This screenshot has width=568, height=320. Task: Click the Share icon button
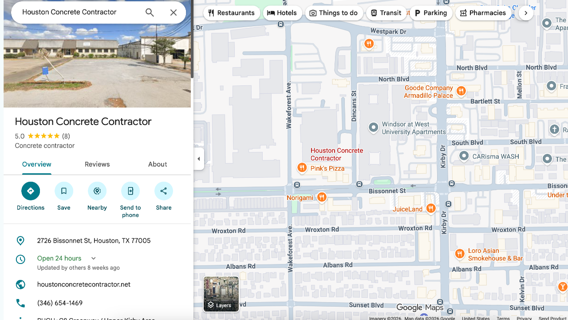[164, 191]
